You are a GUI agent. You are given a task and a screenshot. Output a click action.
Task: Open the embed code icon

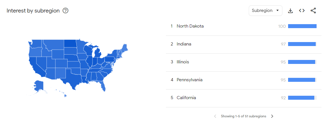pyautogui.click(x=302, y=11)
